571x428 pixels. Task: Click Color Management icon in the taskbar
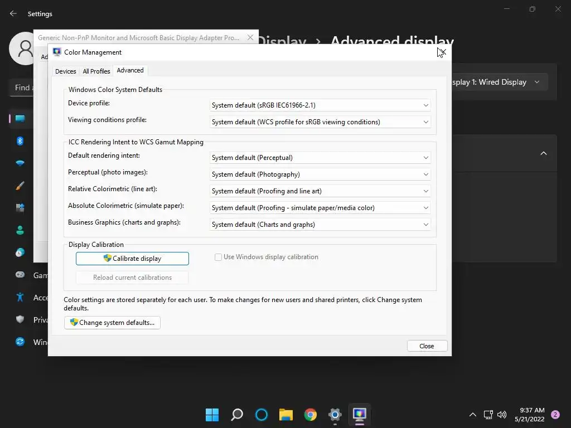pyautogui.click(x=360, y=415)
